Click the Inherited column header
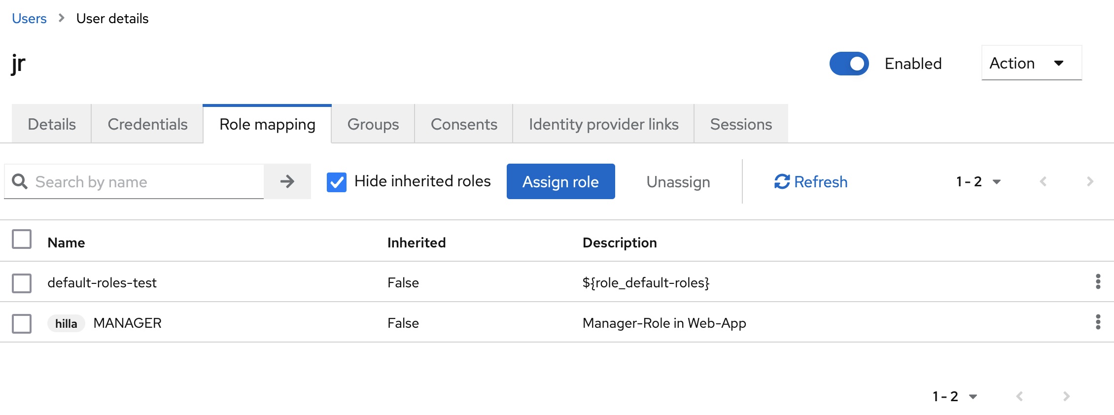The width and height of the screenshot is (1114, 415). 417,242
